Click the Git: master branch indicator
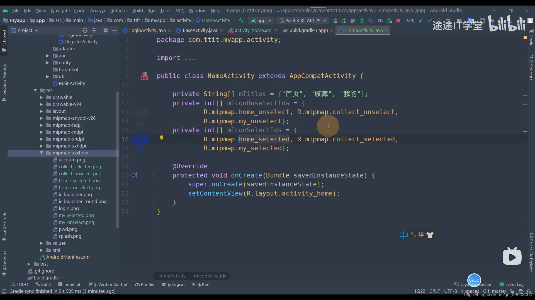The height and width of the screenshot is (300, 535). pyautogui.click(x=495, y=291)
